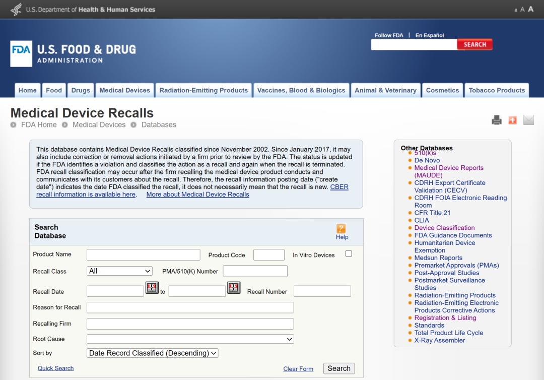Open the Help question mark icon

coord(341,228)
